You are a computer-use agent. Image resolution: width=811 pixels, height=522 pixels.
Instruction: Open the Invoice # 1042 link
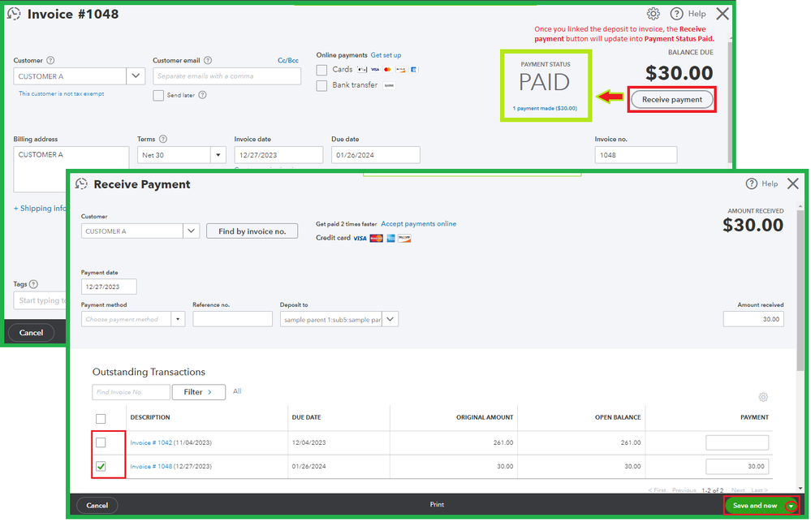point(151,442)
